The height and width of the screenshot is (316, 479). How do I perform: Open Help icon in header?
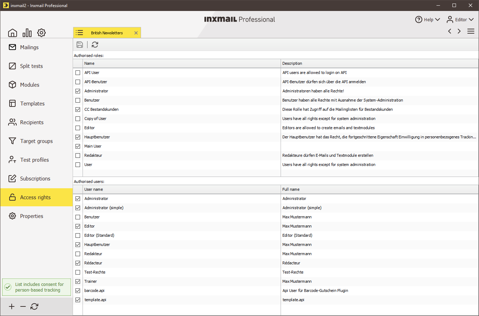pyautogui.click(x=419, y=19)
